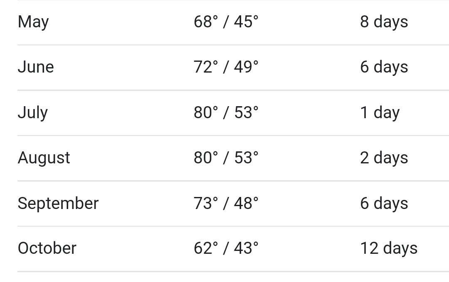Select the September month label
The height and width of the screenshot is (282, 449).
58,204
